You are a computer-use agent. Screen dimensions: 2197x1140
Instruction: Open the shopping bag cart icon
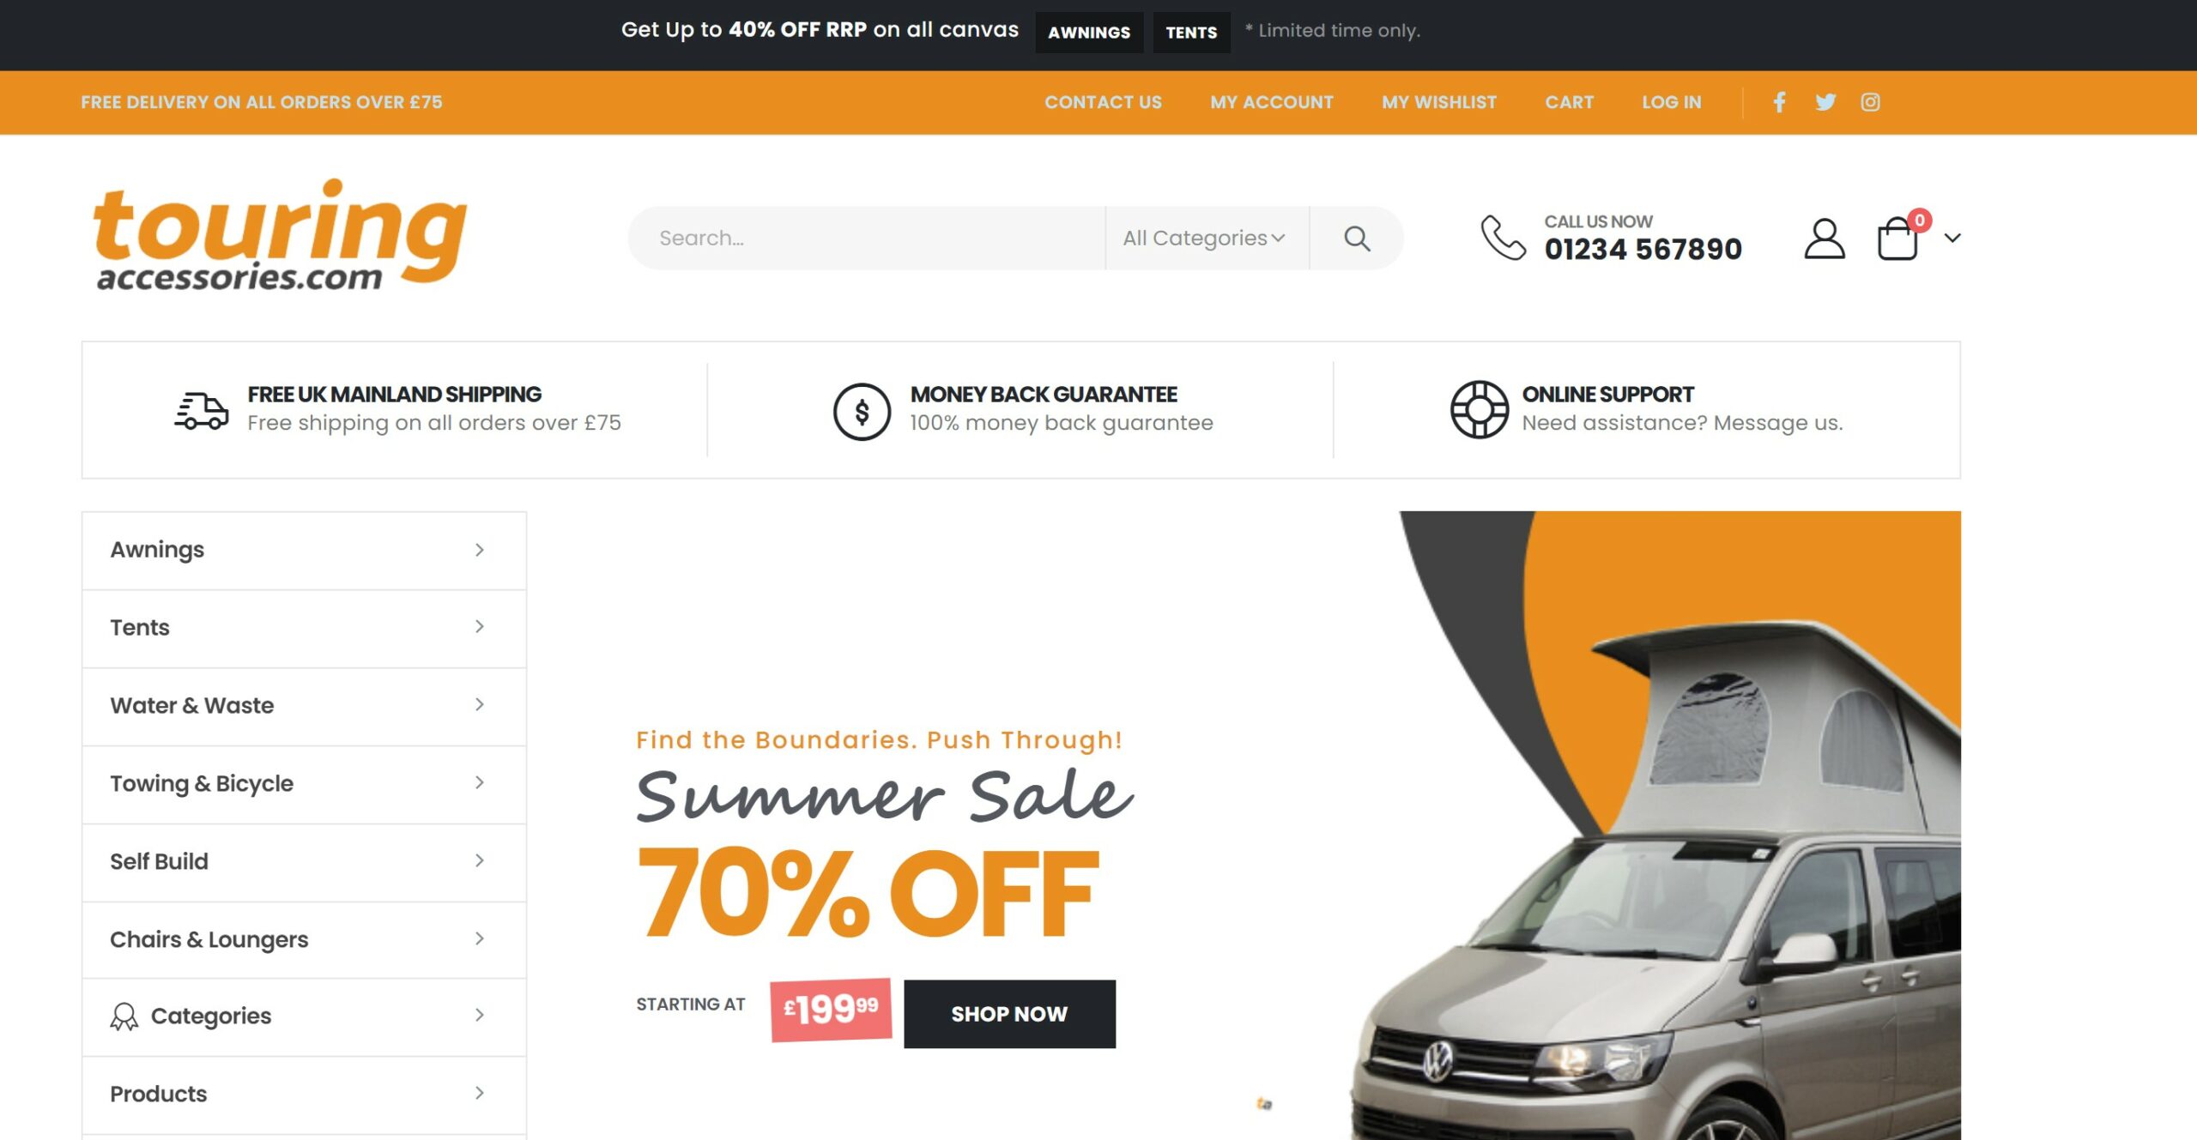tap(1897, 238)
